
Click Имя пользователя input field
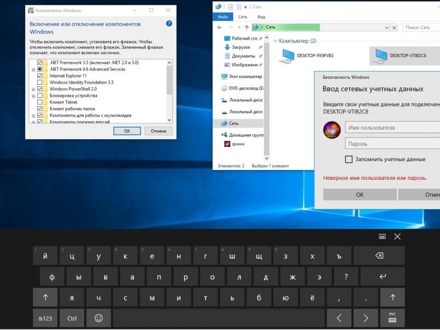[x=393, y=128]
